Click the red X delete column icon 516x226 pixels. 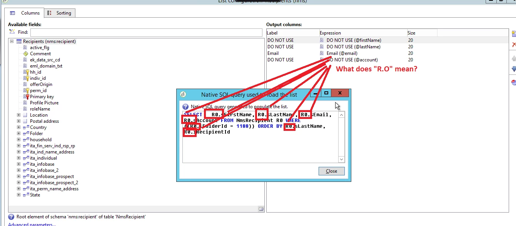(514, 45)
